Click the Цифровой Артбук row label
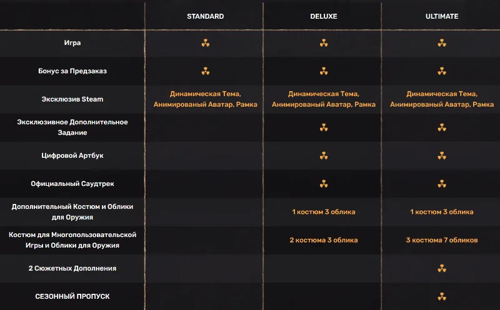Screen dimensions: 500x310 point(72,155)
